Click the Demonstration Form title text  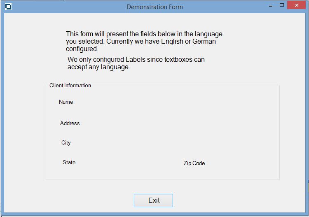pos(154,7)
